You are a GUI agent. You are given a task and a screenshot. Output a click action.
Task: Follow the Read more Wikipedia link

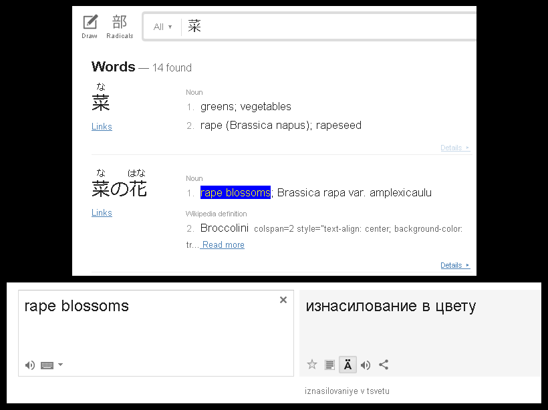[x=223, y=245]
